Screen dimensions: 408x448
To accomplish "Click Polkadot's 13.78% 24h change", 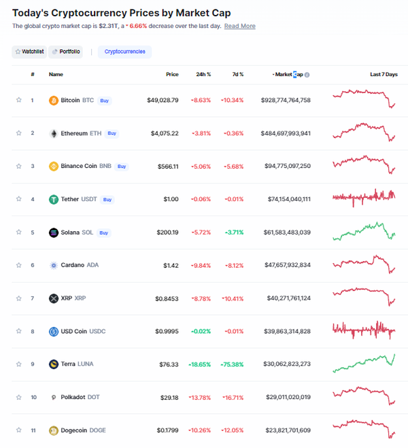I will tap(200, 398).
